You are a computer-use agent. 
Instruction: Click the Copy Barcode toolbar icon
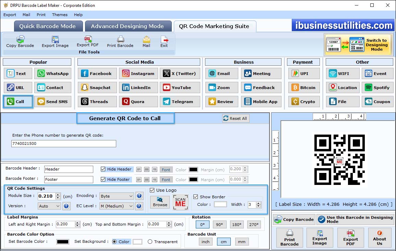coord(20,42)
